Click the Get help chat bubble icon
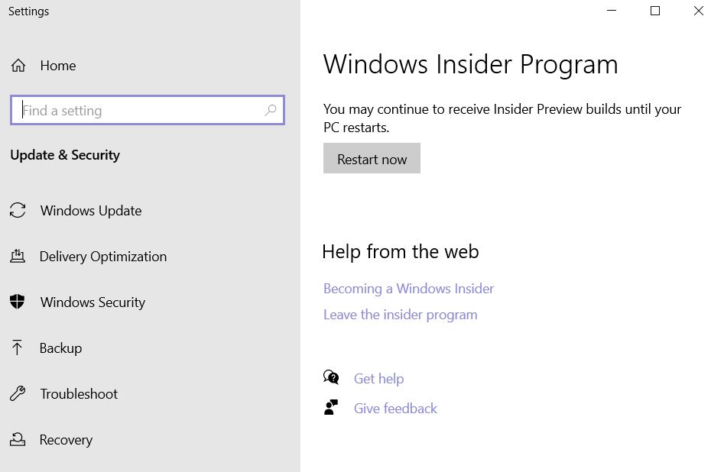The height and width of the screenshot is (472, 711). 331,377
